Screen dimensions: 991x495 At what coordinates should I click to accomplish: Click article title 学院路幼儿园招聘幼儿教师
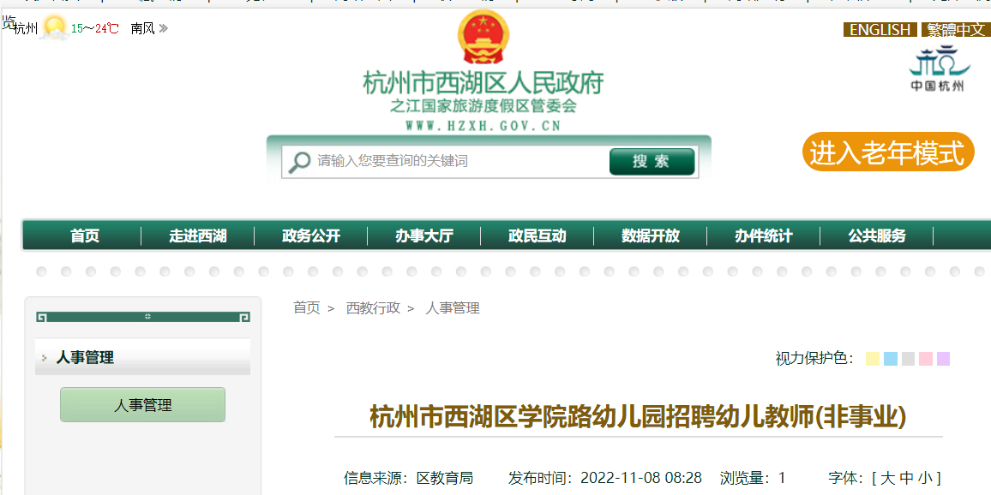(639, 417)
